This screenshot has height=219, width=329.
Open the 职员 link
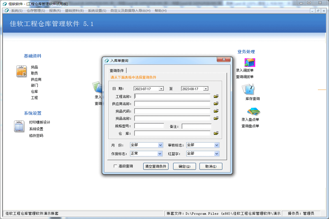point(35,73)
